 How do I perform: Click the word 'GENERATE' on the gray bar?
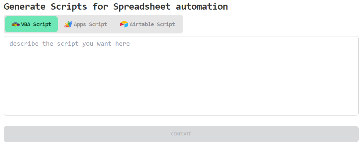[x=181, y=134]
